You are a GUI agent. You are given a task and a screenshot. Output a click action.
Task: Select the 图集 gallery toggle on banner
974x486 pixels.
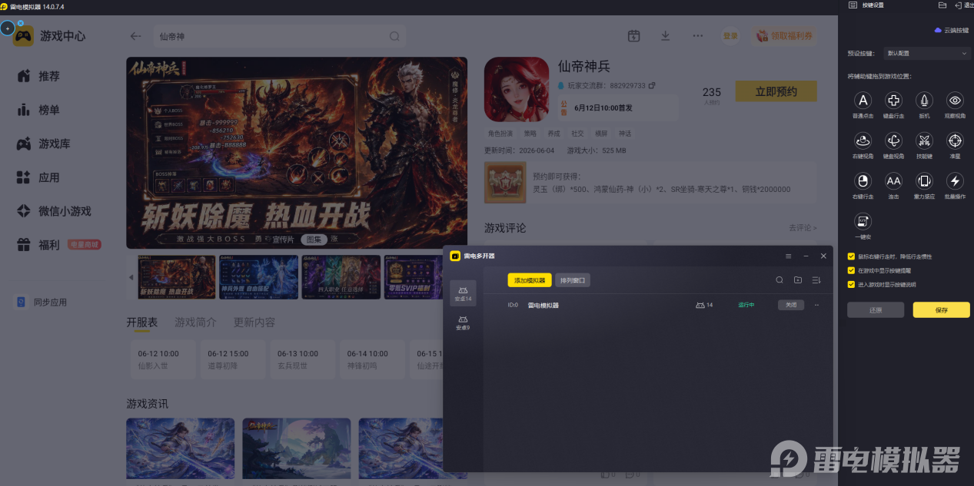coord(314,239)
